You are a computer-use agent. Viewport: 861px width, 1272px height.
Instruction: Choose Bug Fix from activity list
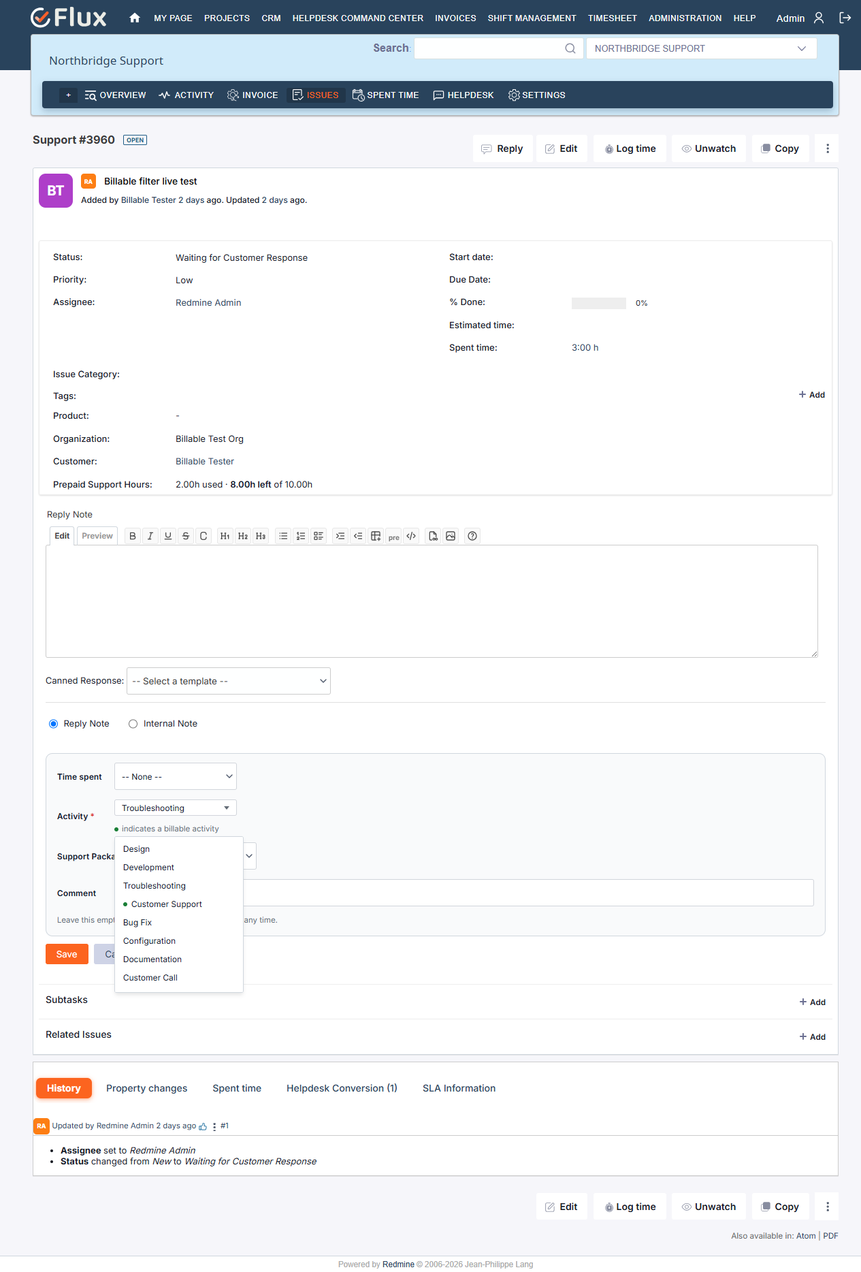[x=179, y=923]
